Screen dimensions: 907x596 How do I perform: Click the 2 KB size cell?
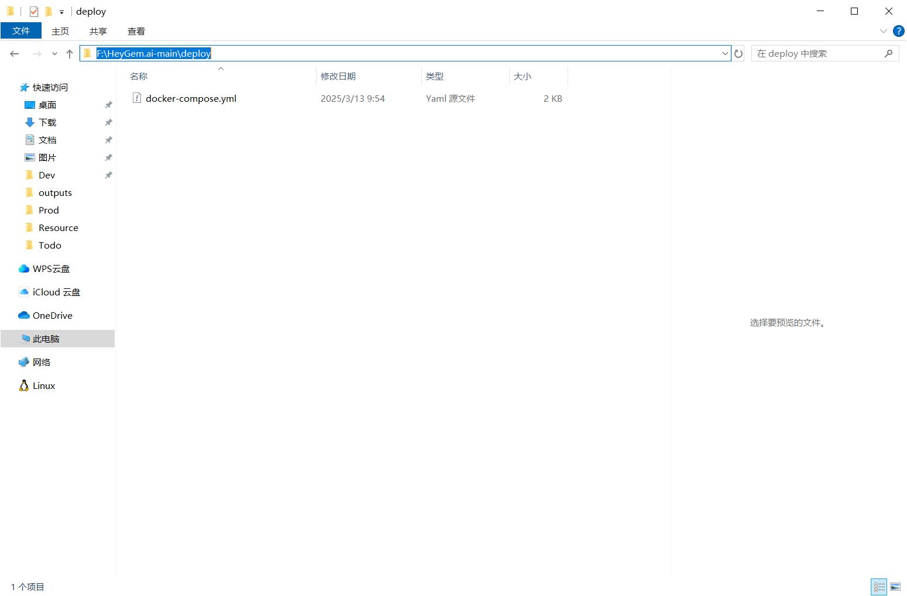tap(553, 98)
